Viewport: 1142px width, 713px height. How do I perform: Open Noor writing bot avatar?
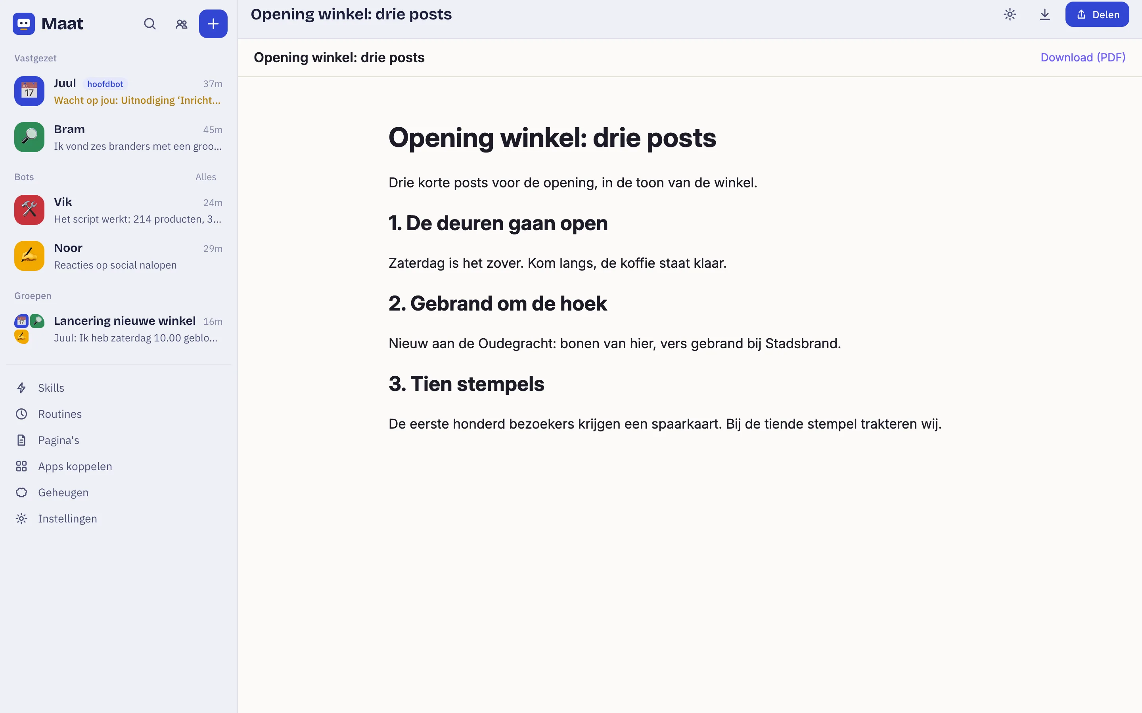click(x=29, y=256)
